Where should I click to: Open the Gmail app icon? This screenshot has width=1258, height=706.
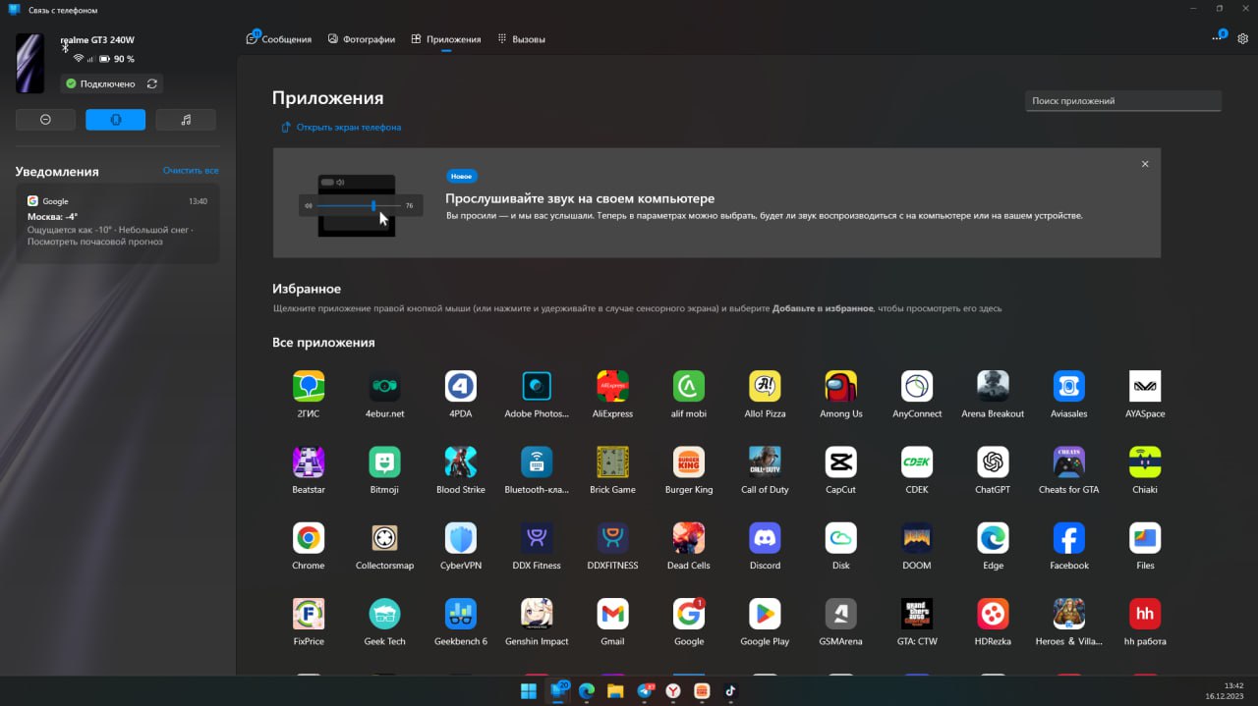[x=612, y=615]
